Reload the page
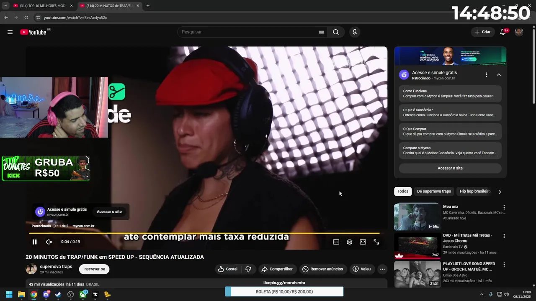This screenshot has height=301, width=536. (x=26, y=18)
